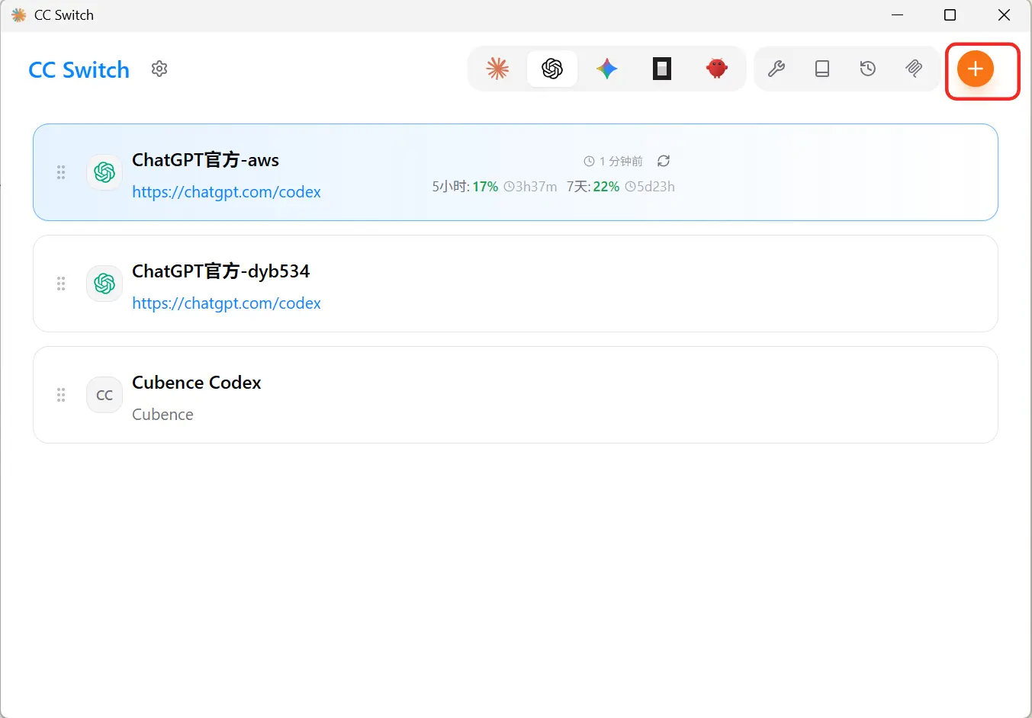Switch to the Gemini sparkle icon tab
This screenshot has width=1032, height=718.
coord(607,69)
